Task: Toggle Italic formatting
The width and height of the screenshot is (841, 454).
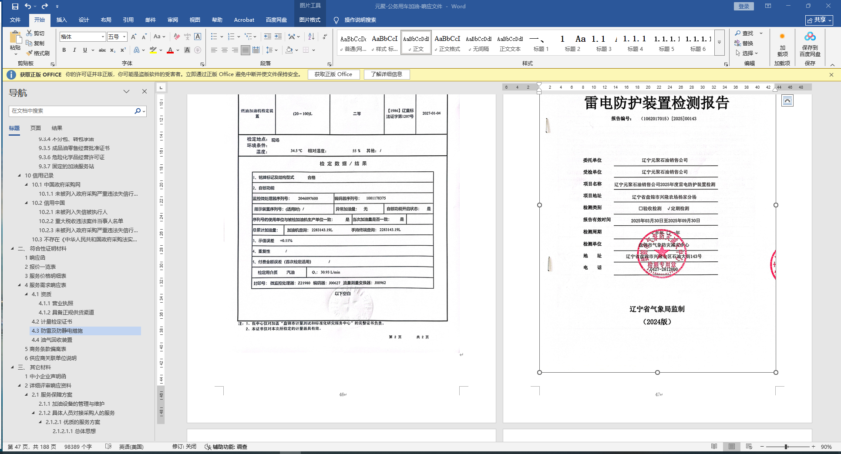Action: (x=74, y=50)
